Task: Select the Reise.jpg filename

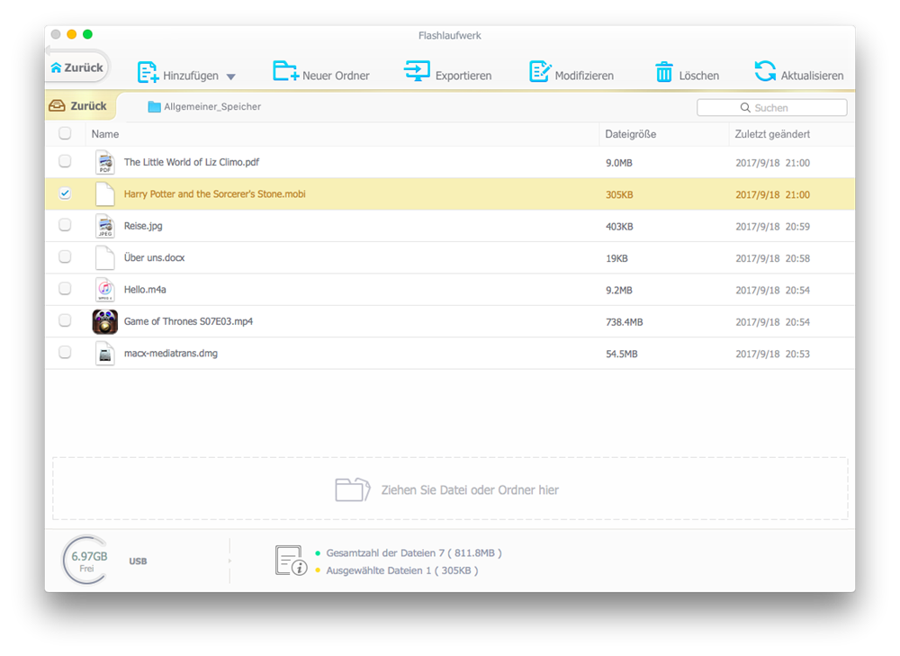Action: (143, 226)
